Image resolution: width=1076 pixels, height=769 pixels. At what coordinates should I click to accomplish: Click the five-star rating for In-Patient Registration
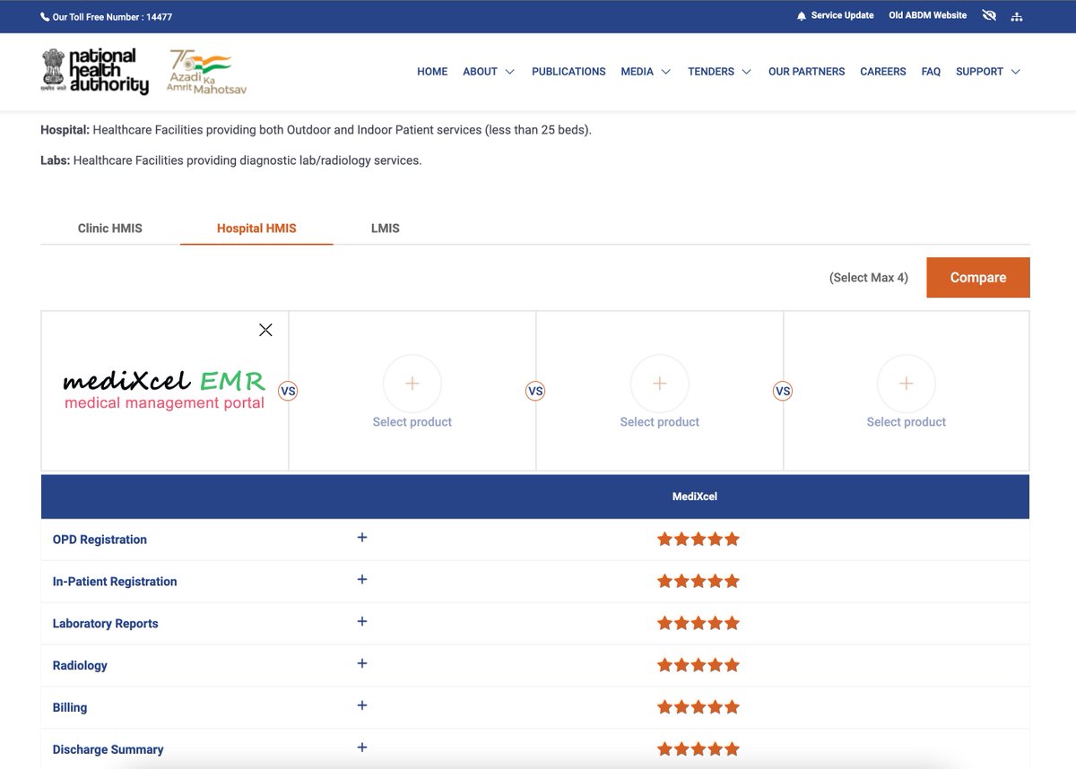[x=699, y=582]
